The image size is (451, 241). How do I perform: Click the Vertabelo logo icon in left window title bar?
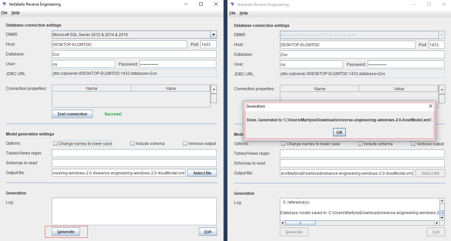[4, 4]
